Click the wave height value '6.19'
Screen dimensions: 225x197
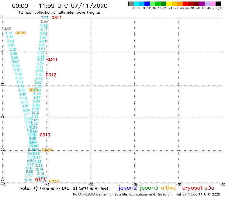pos(40,174)
